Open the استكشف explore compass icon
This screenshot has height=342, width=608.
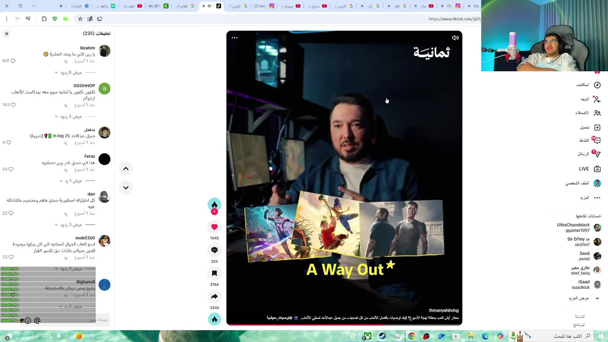(597, 85)
